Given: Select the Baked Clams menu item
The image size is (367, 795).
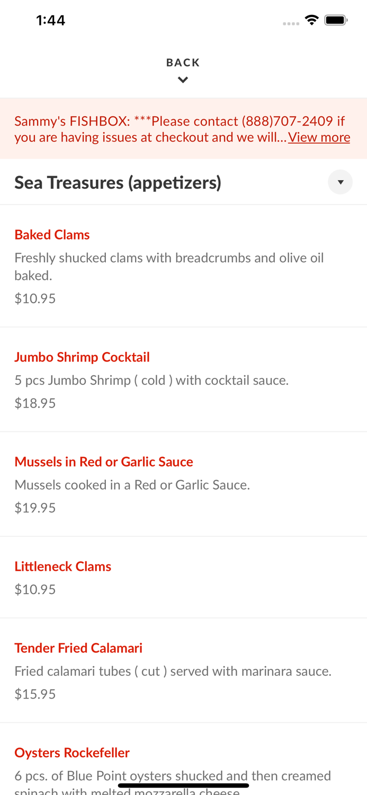Looking at the screenshot, I should [x=52, y=234].
